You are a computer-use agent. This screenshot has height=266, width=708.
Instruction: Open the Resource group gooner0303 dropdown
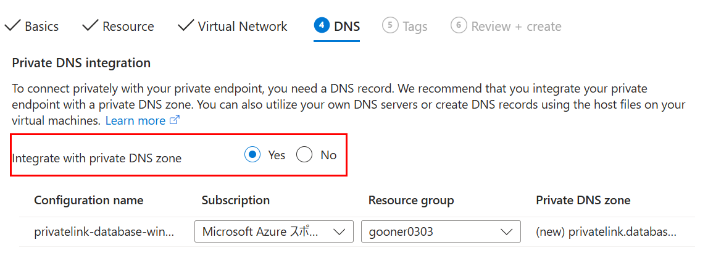441,231
